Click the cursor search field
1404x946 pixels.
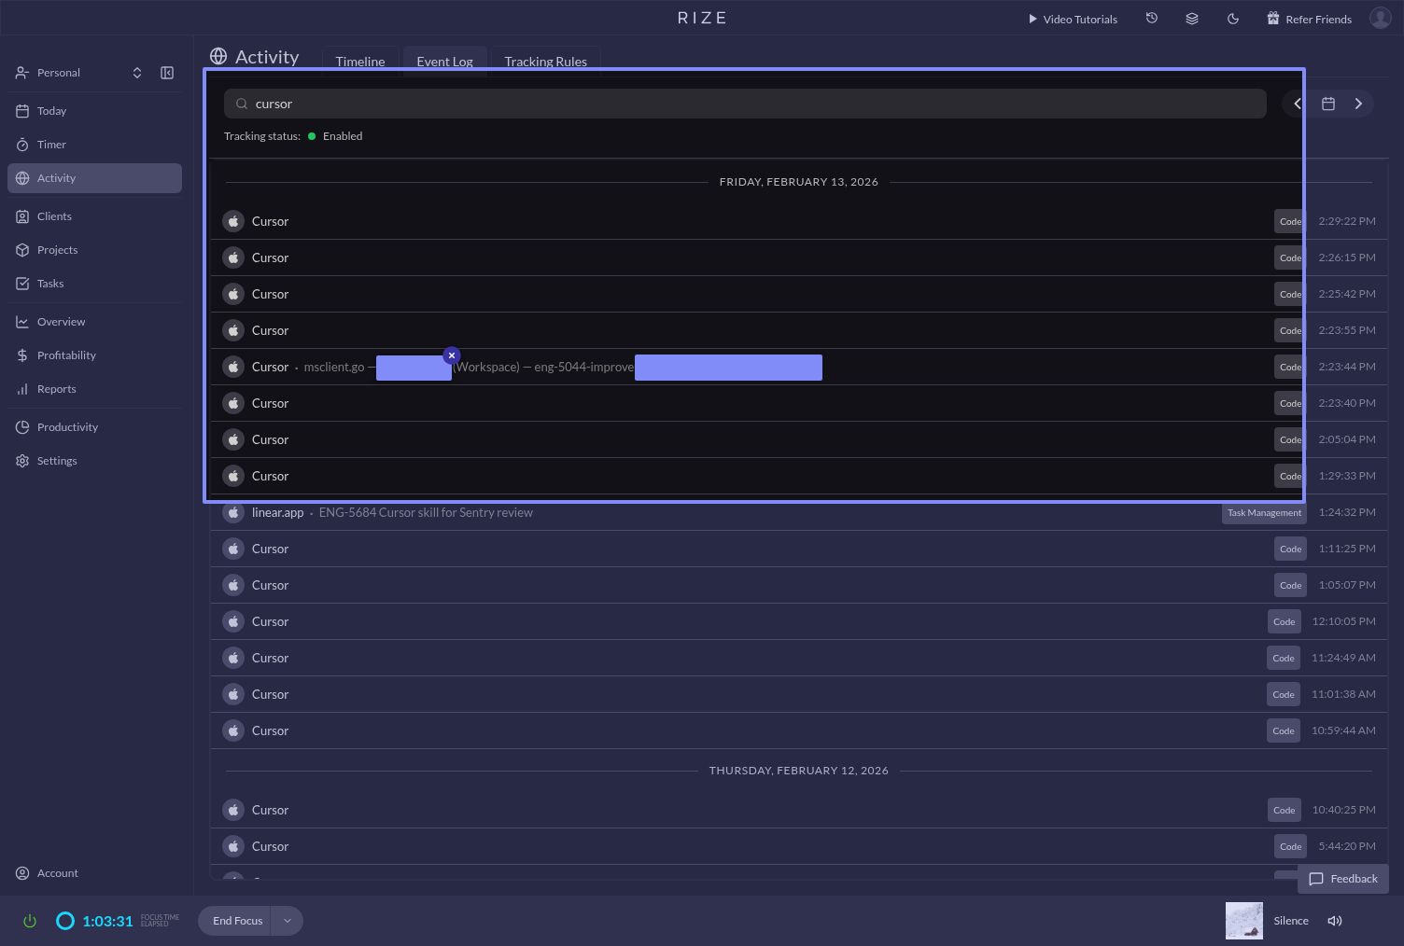coord(747,104)
